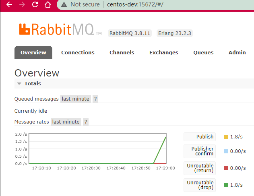Click the RabbitMQ 3.8.11 version badge
The image size is (254, 196).
pos(130,33)
